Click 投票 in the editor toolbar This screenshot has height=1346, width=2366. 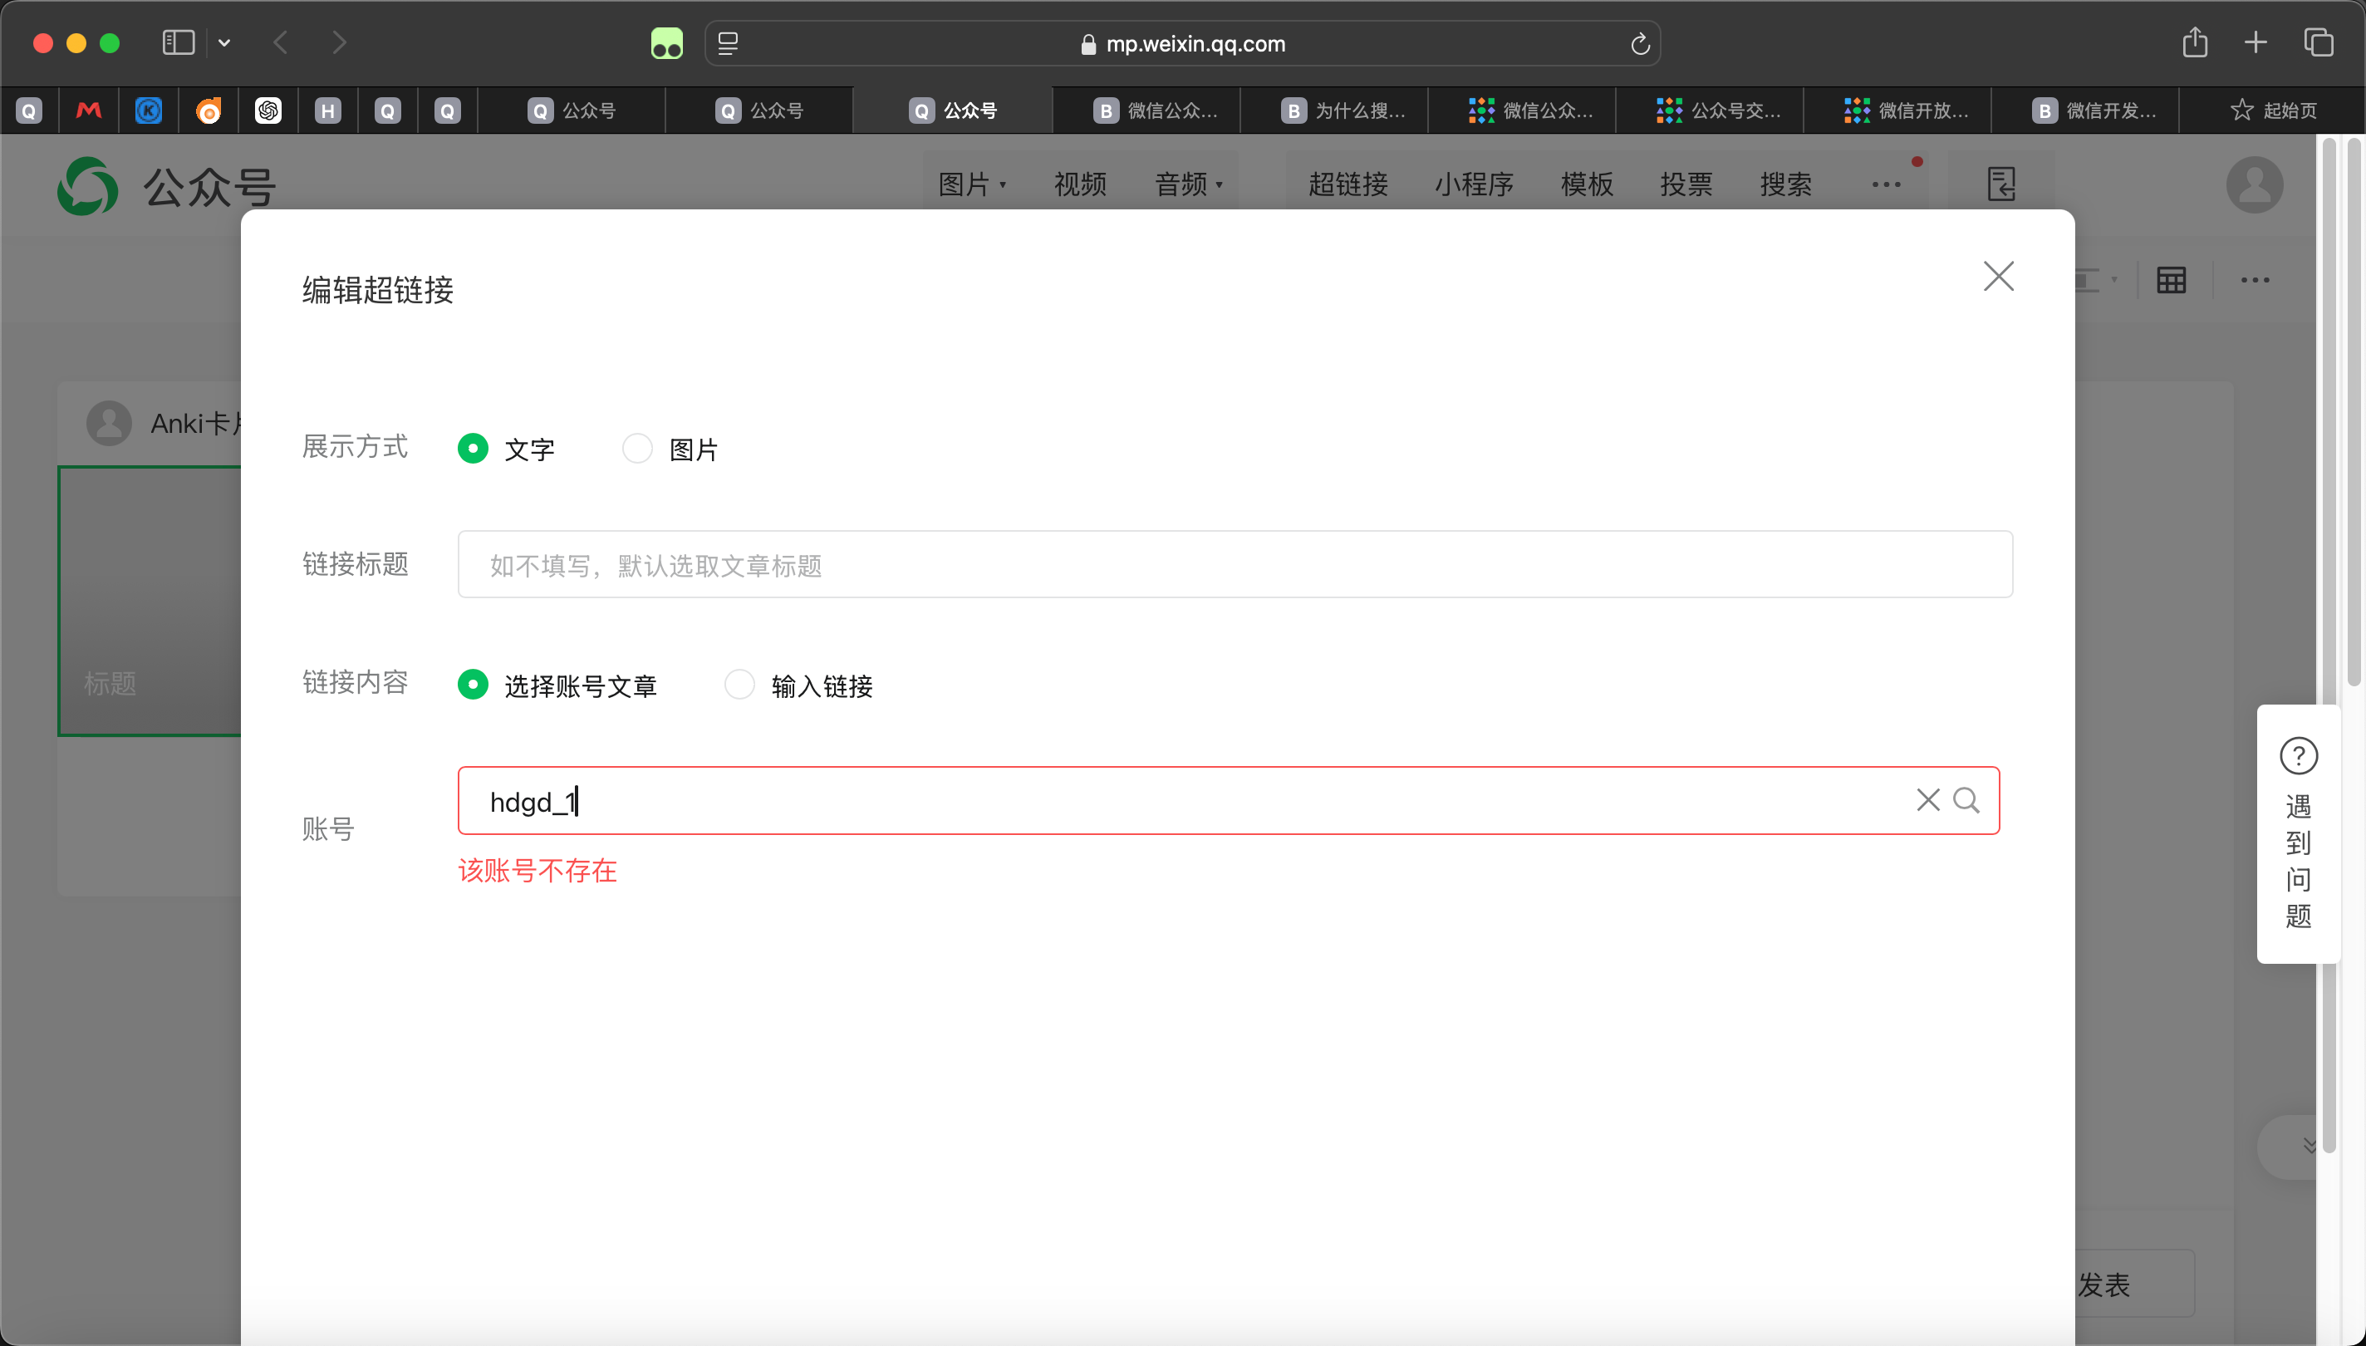(1686, 184)
